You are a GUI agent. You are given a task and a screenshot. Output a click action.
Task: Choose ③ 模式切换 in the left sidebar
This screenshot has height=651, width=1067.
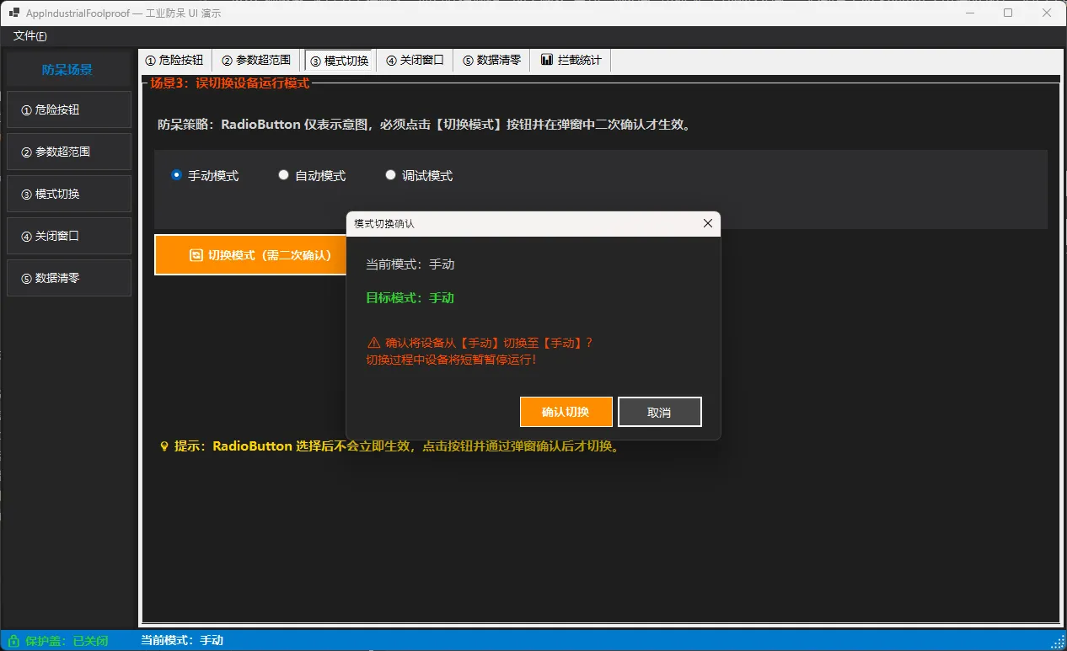[69, 194]
